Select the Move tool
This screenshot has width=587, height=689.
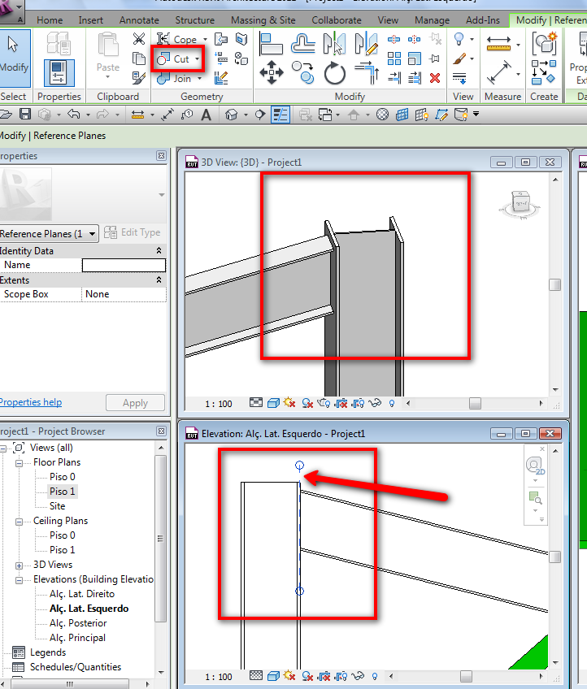pos(272,72)
